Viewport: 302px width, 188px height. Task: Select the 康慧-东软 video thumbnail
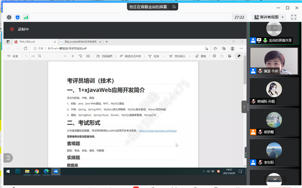click(x=274, y=61)
